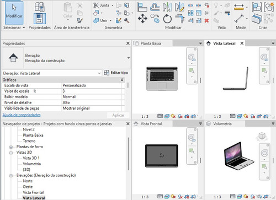Select the Copy tool in Modificar
276x200 pixels.
(155, 19)
